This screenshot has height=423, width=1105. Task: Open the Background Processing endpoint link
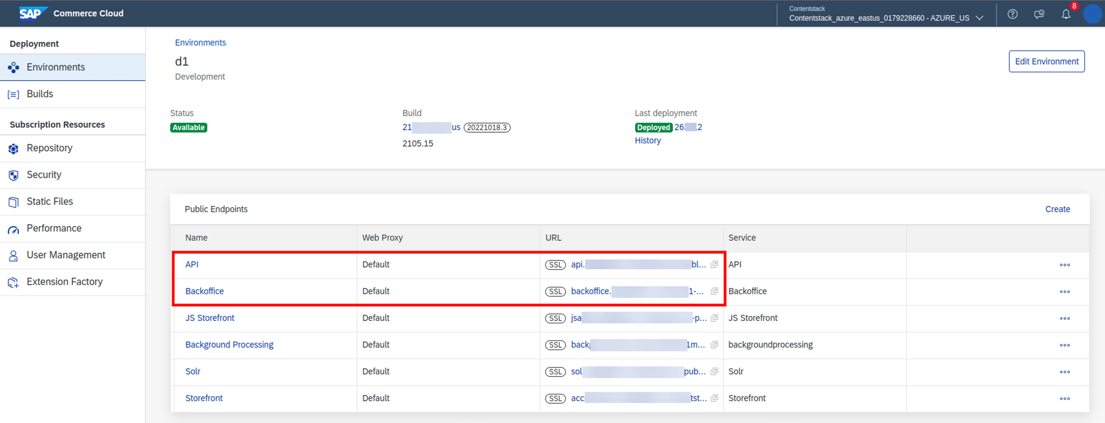point(229,344)
